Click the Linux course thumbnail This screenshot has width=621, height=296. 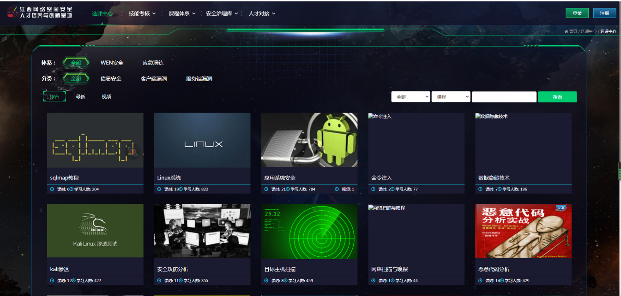(202, 140)
